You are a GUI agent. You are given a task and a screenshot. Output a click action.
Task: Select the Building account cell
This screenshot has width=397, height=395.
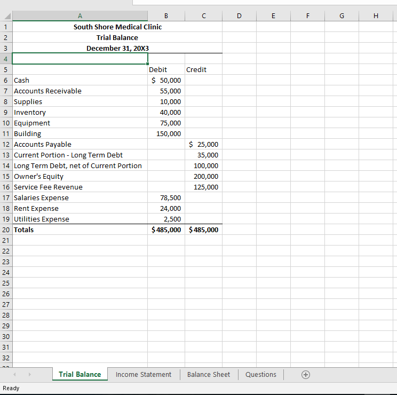(80, 133)
